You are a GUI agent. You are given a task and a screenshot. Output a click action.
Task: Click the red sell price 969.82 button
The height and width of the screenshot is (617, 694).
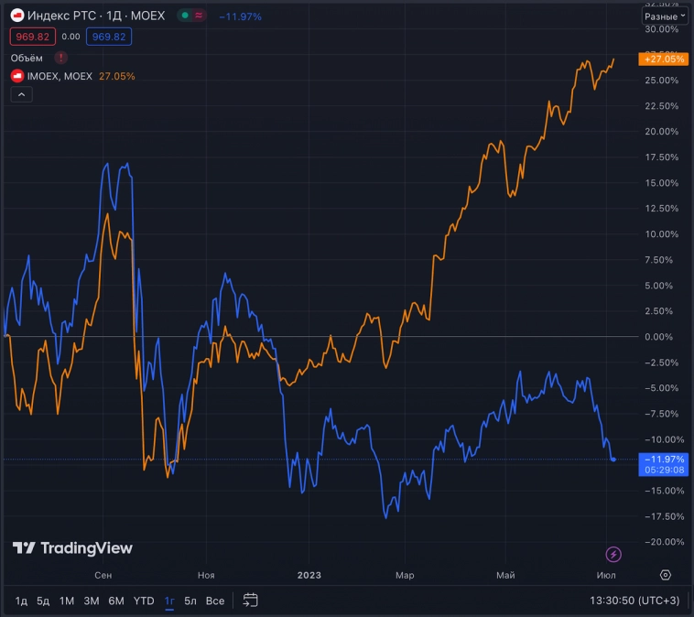tap(32, 37)
